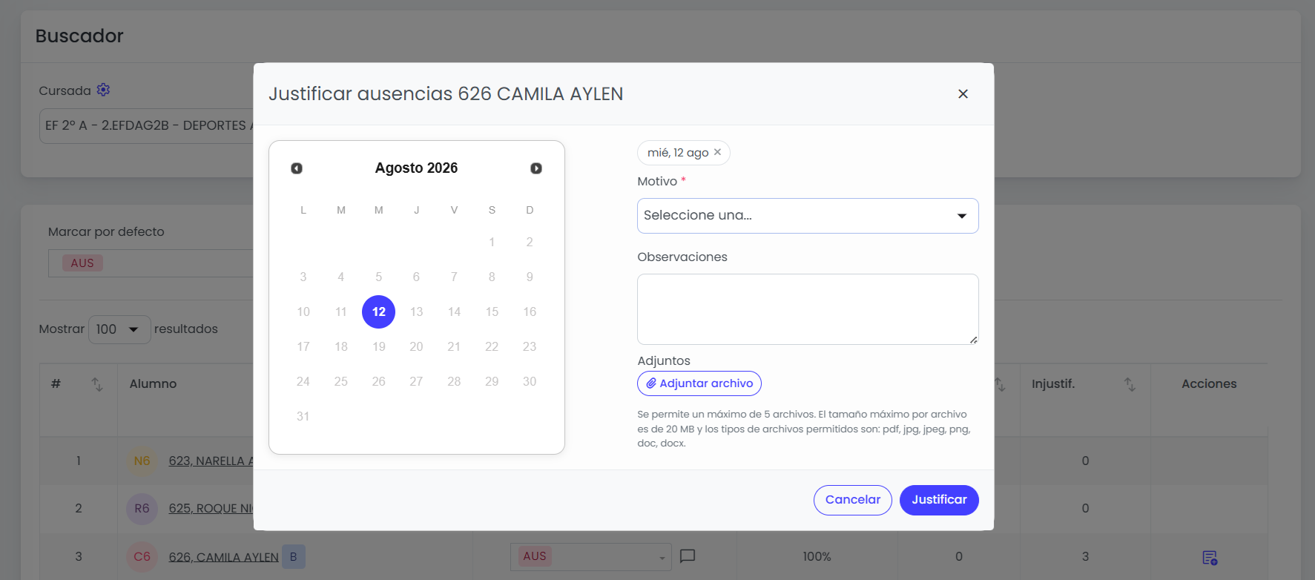Screen dimensions: 1315x580
Task: Select August 31 in the calendar
Action: pos(303,416)
